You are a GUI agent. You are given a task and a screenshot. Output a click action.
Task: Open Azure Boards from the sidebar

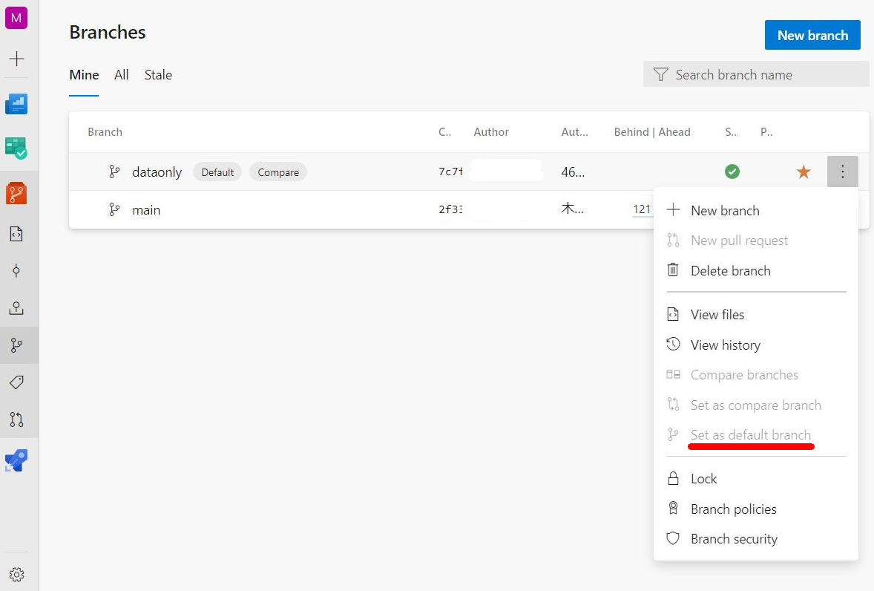(x=16, y=147)
